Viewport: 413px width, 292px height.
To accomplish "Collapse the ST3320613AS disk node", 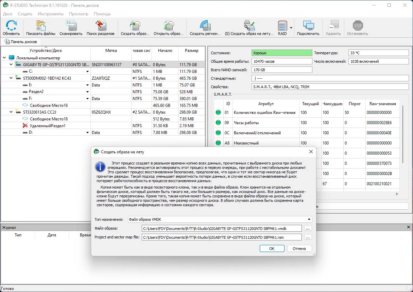I will click(11, 112).
